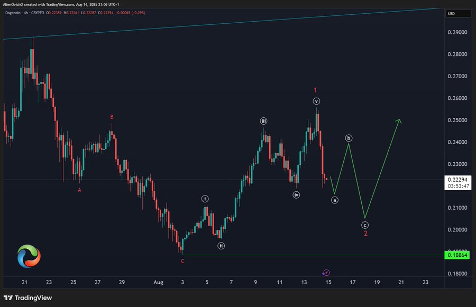Click the TradingView logo at bottom left
The height and width of the screenshot is (307, 476).
(28, 297)
